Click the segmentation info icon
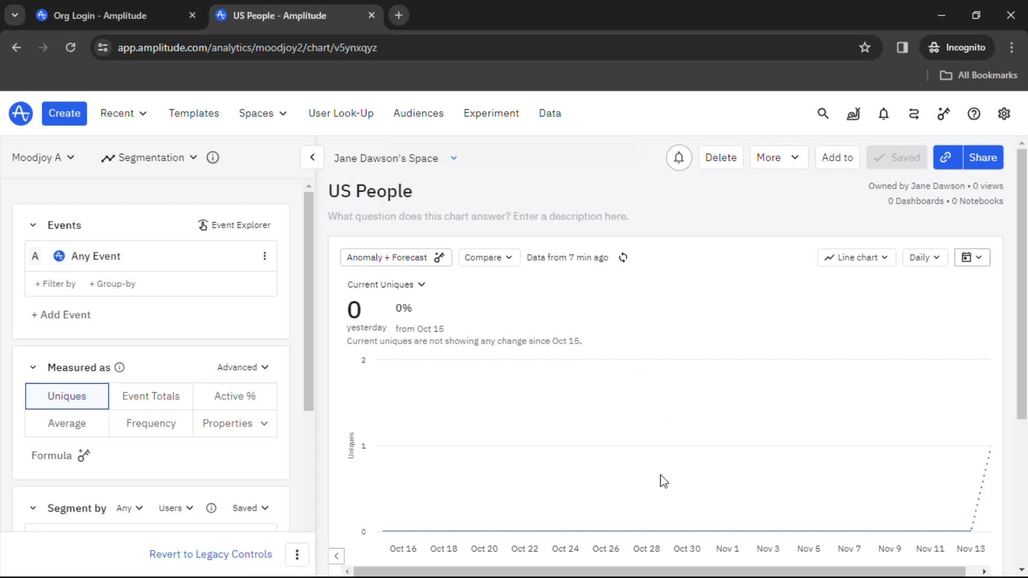Screen dimensions: 1028x578 (x=213, y=157)
